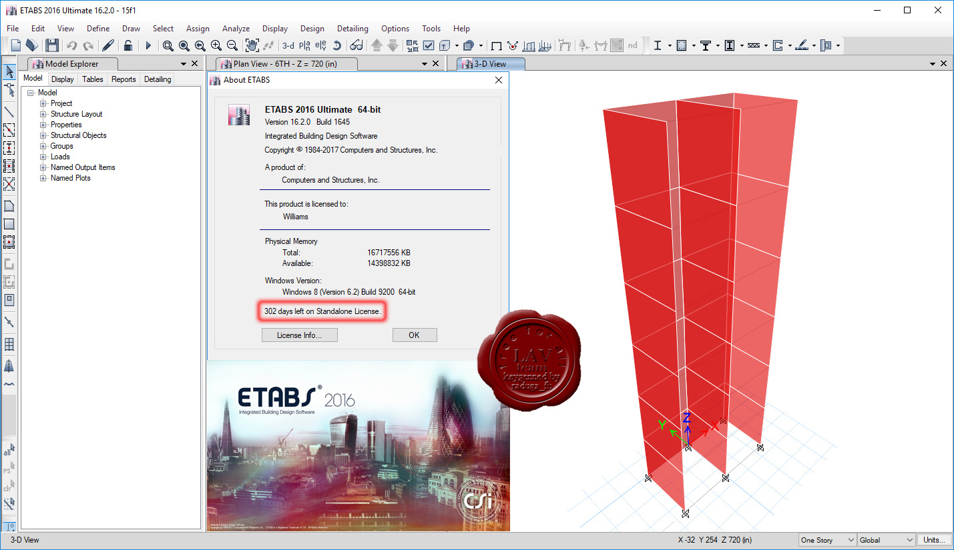Image resolution: width=954 pixels, height=550 pixels.
Task: Click the Rotate 3D View icon
Action: (337, 45)
